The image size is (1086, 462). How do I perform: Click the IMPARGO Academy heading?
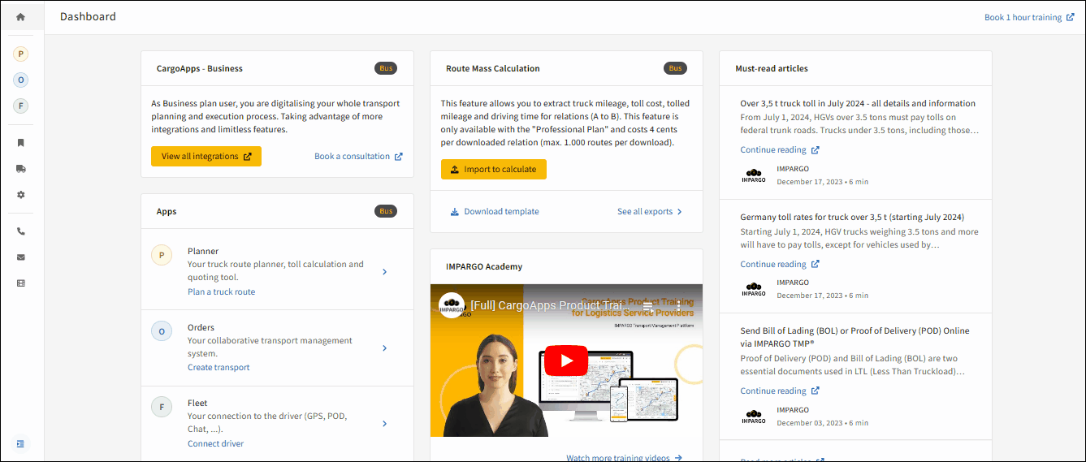pos(484,266)
